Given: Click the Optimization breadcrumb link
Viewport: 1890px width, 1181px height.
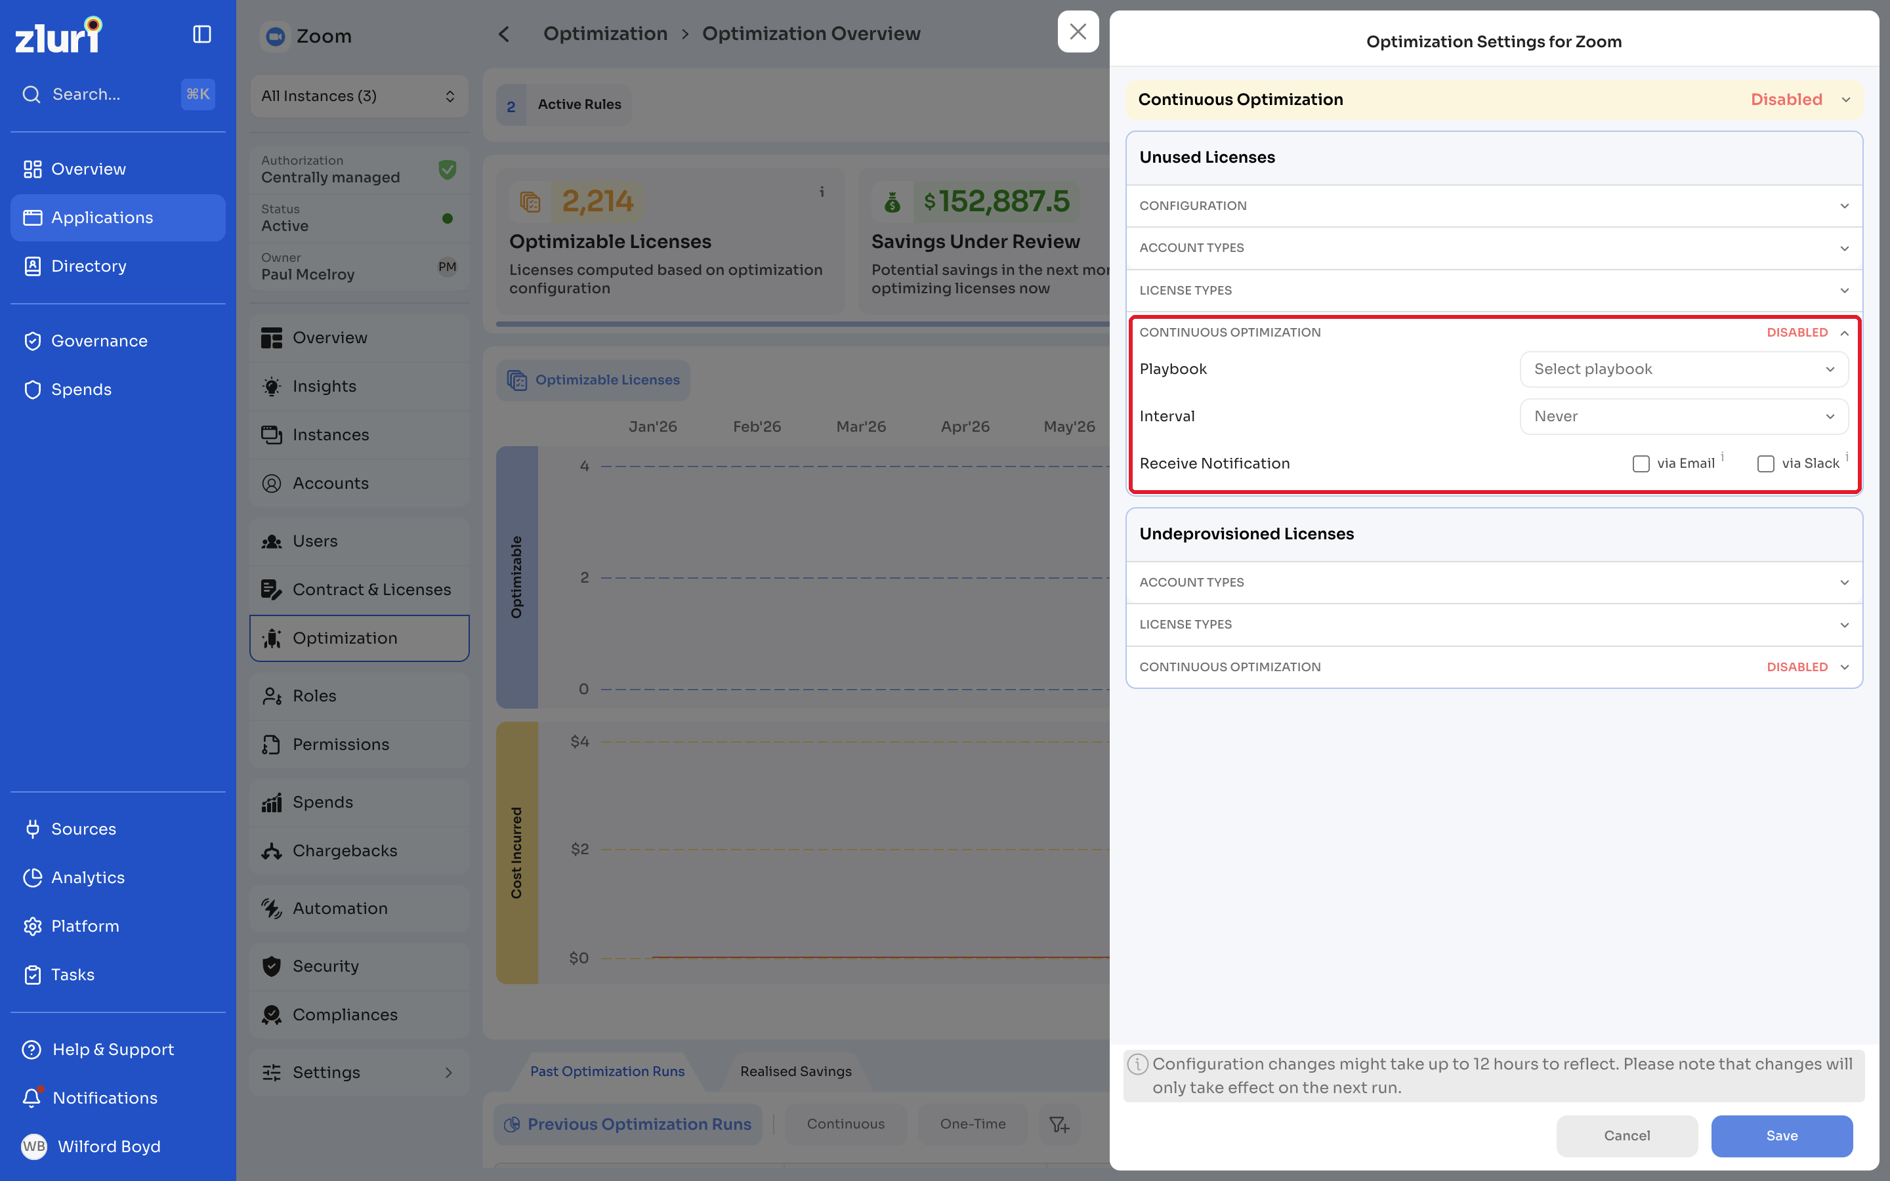Looking at the screenshot, I should pos(605,33).
